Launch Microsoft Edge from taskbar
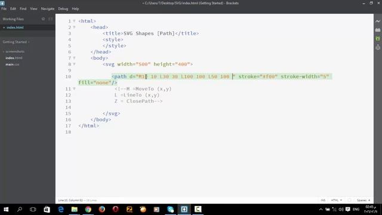Screen dimensions: 382x215 (x=61, y=210)
